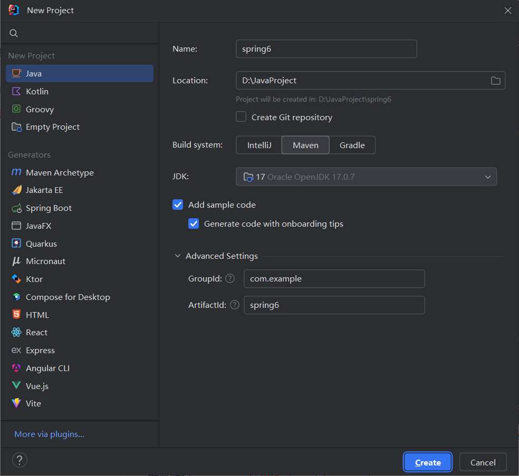Open the JDK dropdown list
Viewport: 519px width, 476px height.
pos(366,177)
